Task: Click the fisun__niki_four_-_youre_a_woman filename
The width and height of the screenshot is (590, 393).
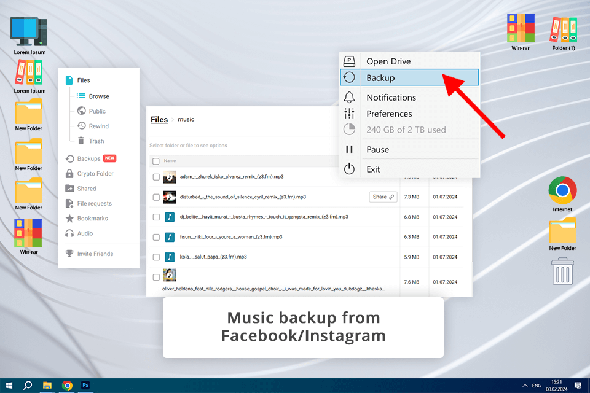Action: [231, 237]
